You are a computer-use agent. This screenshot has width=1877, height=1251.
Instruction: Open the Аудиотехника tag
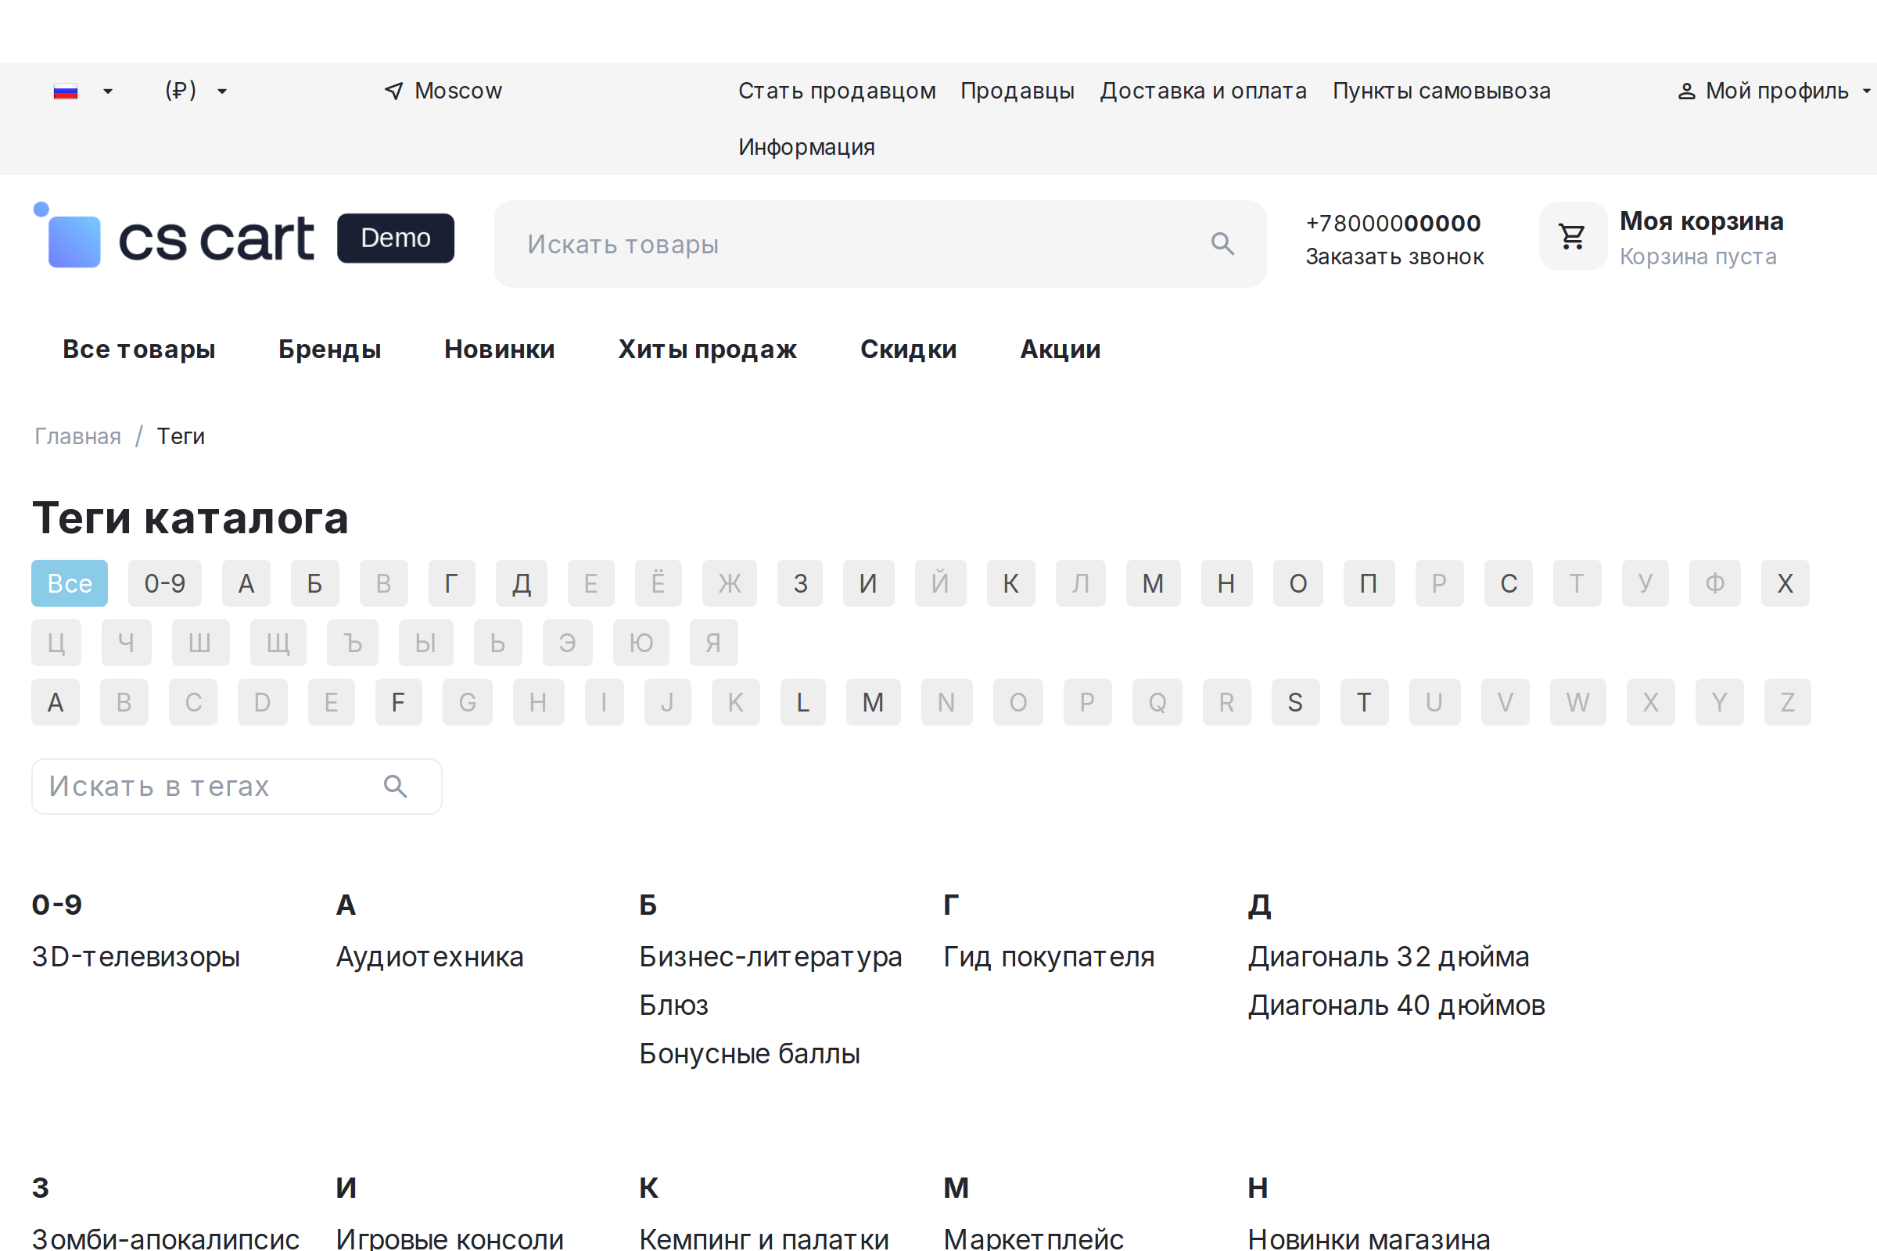pos(429,956)
